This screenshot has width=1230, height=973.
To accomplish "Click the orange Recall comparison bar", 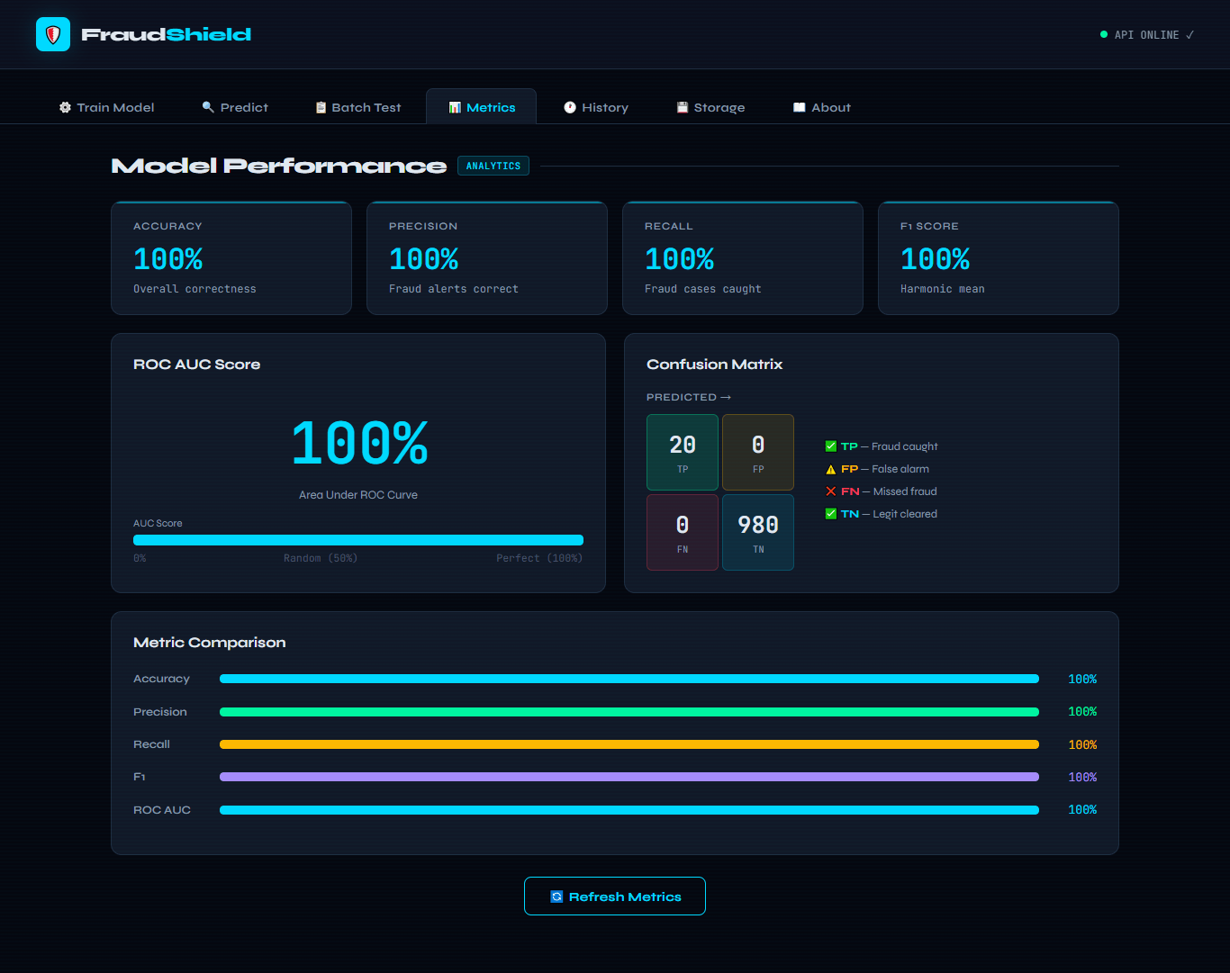I will coord(629,744).
